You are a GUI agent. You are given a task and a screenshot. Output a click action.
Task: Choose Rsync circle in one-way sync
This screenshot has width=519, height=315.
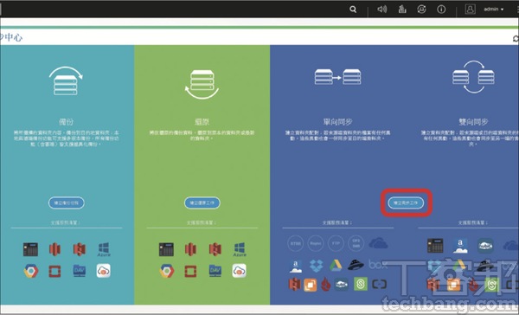[x=316, y=243]
